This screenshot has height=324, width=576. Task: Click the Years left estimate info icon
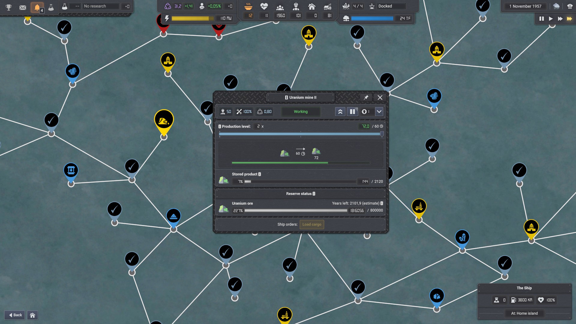click(382, 203)
